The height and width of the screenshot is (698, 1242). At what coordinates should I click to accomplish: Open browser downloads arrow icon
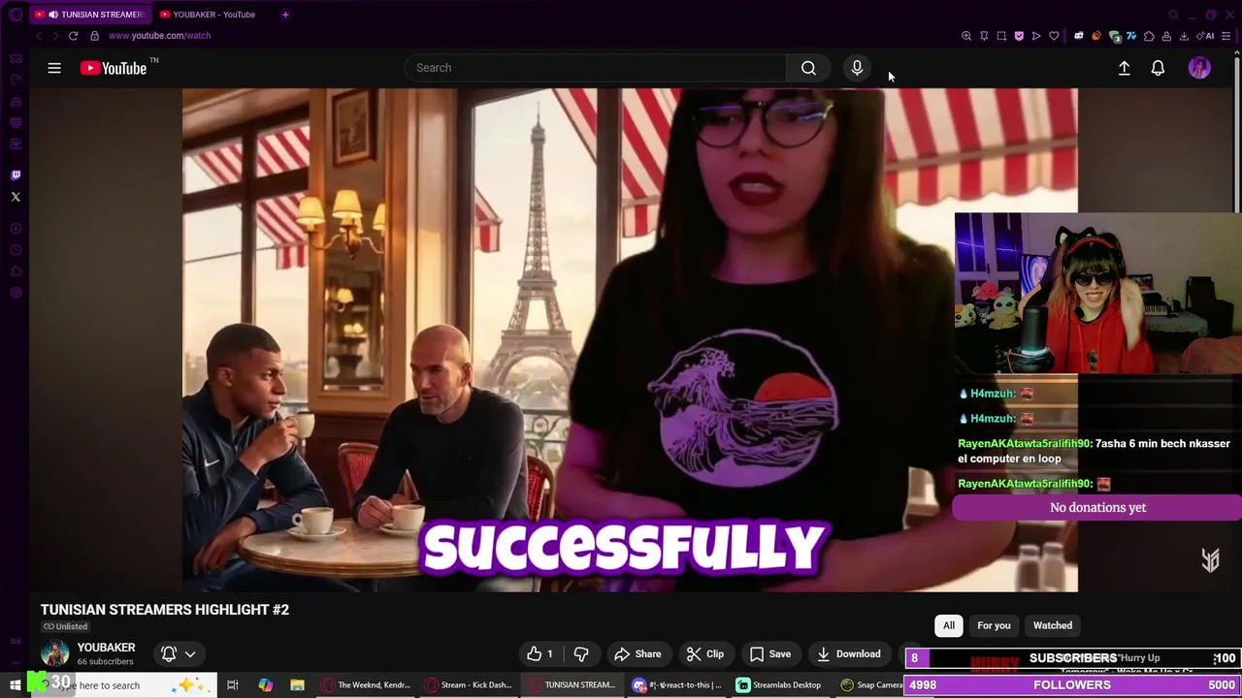point(1184,36)
